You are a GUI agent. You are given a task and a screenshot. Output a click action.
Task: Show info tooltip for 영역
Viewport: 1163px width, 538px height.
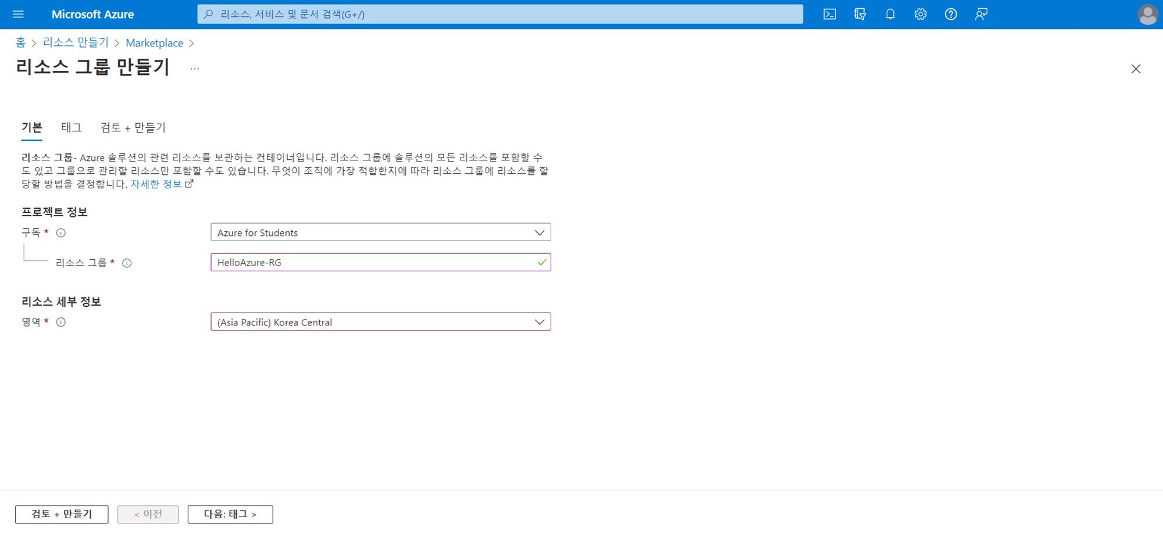coord(61,322)
